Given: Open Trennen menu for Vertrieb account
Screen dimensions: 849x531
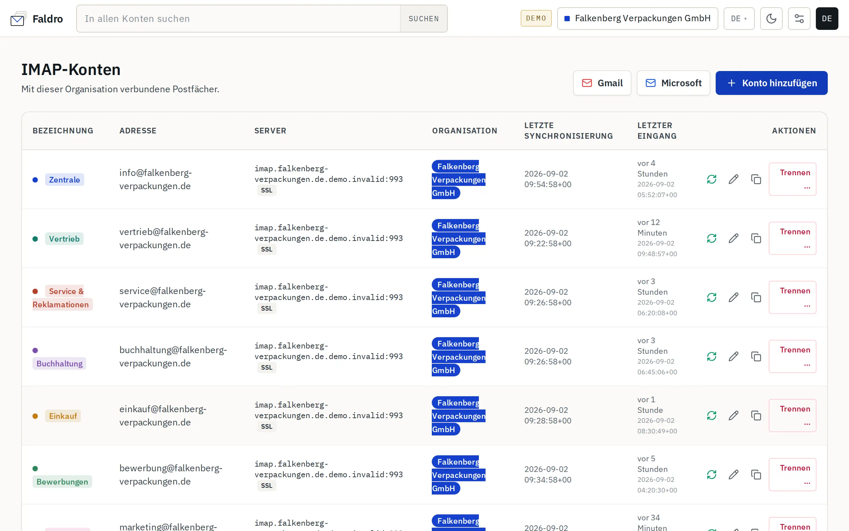Looking at the screenshot, I should [792, 238].
